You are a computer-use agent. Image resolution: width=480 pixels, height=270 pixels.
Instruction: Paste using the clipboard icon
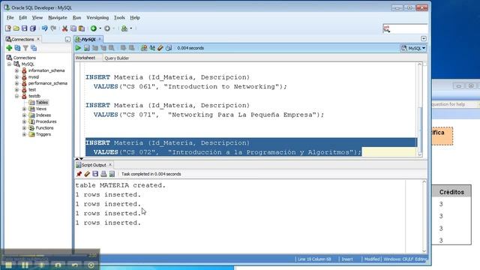tap(82, 28)
